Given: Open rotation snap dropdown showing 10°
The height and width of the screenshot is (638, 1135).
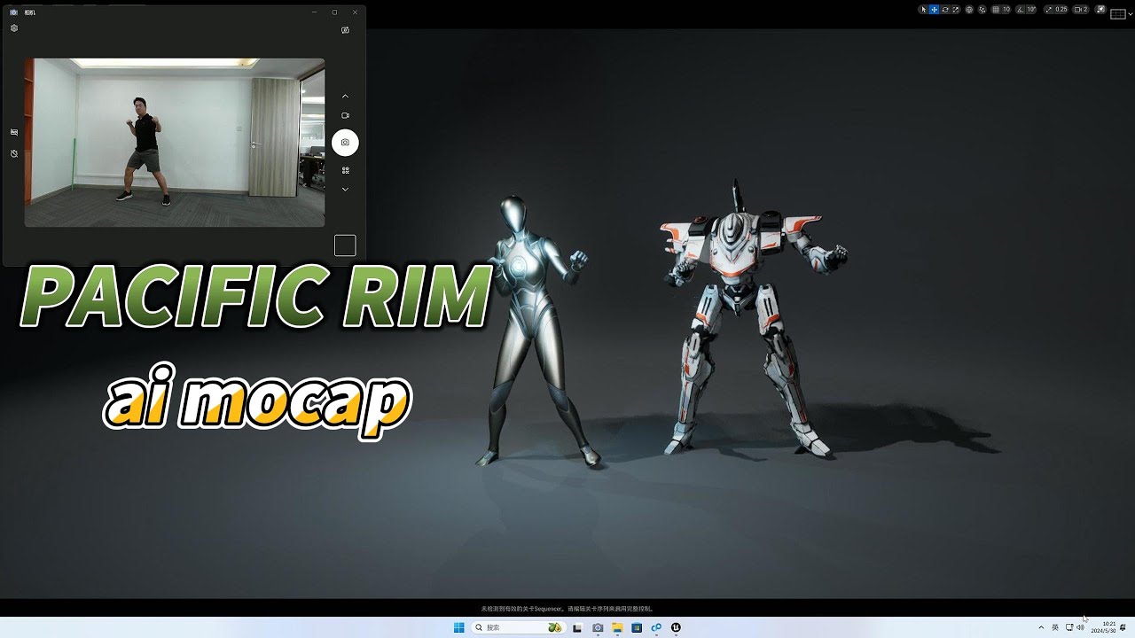Looking at the screenshot, I should point(1031,10).
